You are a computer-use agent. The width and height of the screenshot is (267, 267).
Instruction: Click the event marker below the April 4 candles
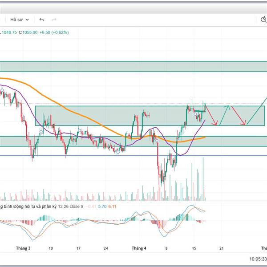tap(157, 141)
